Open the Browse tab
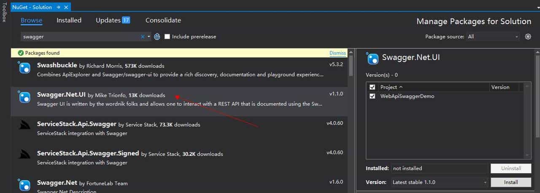Viewport: 540px width, 193px height. (32, 20)
